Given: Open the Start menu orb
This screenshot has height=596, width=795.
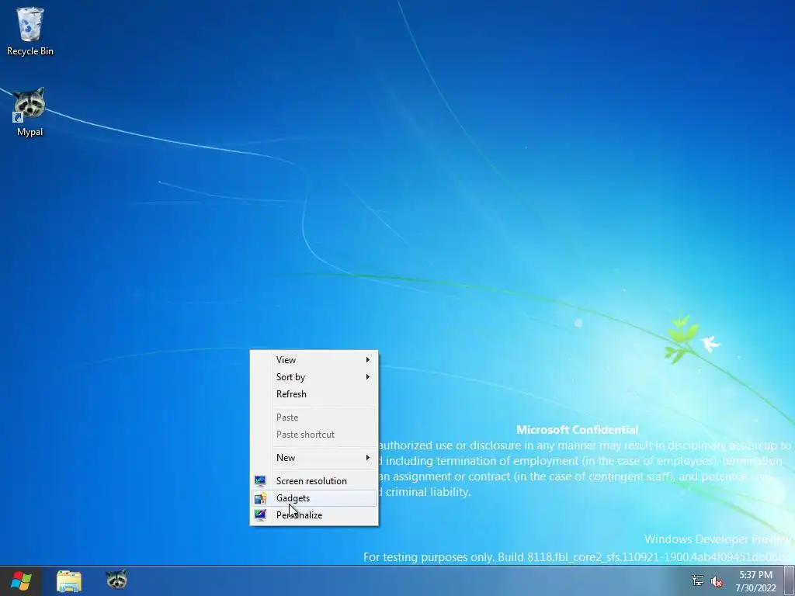Looking at the screenshot, I should 21,580.
